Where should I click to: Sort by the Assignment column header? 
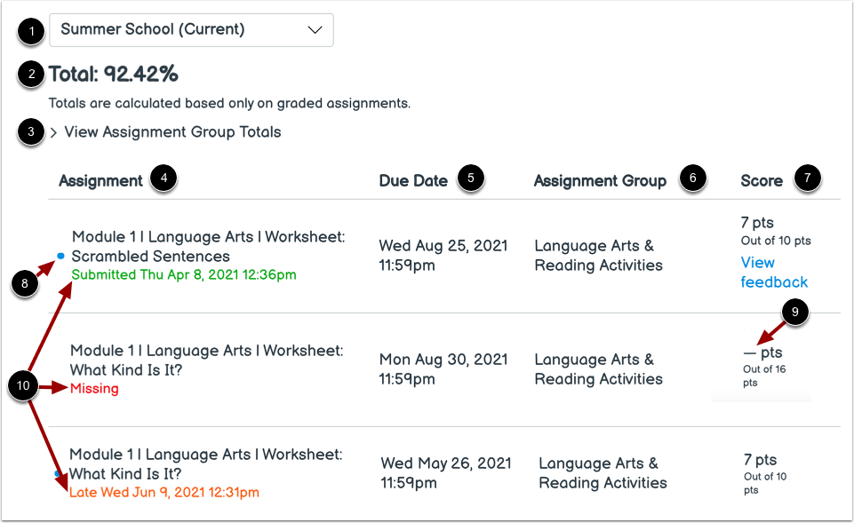(x=100, y=180)
